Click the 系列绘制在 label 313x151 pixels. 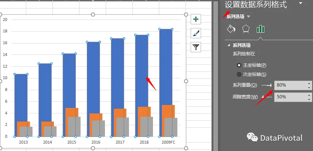[244, 54]
